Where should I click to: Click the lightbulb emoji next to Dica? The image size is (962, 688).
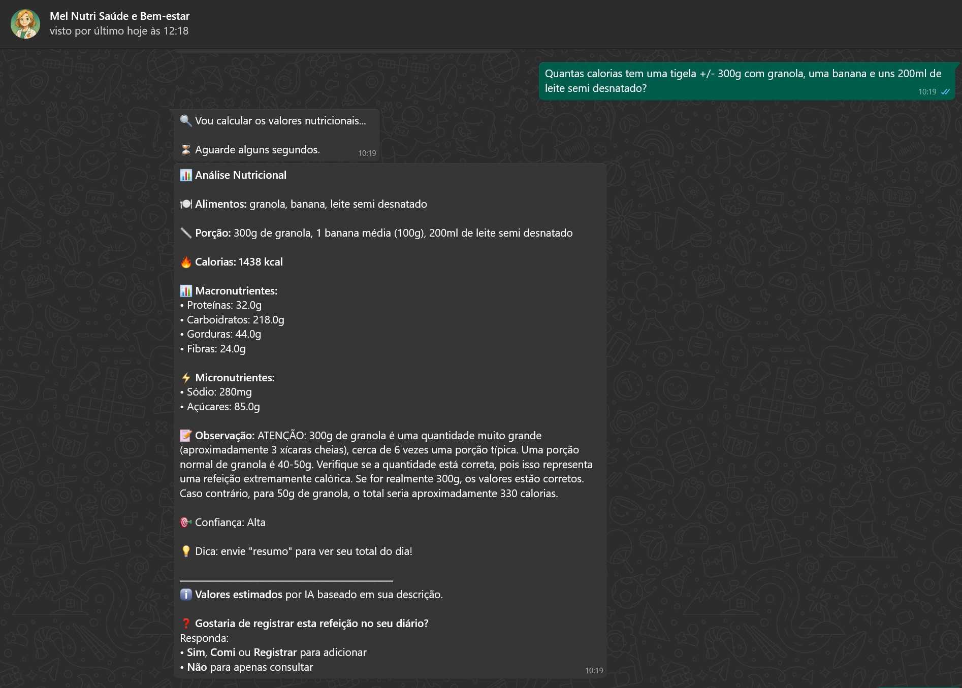186,551
